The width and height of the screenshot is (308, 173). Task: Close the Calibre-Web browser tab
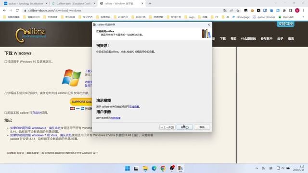(94, 3)
